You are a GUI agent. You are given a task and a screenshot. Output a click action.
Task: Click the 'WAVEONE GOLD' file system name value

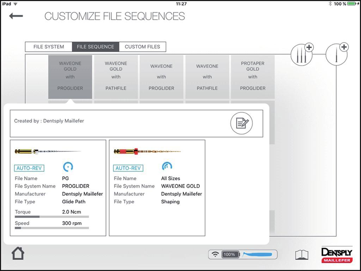click(x=180, y=186)
